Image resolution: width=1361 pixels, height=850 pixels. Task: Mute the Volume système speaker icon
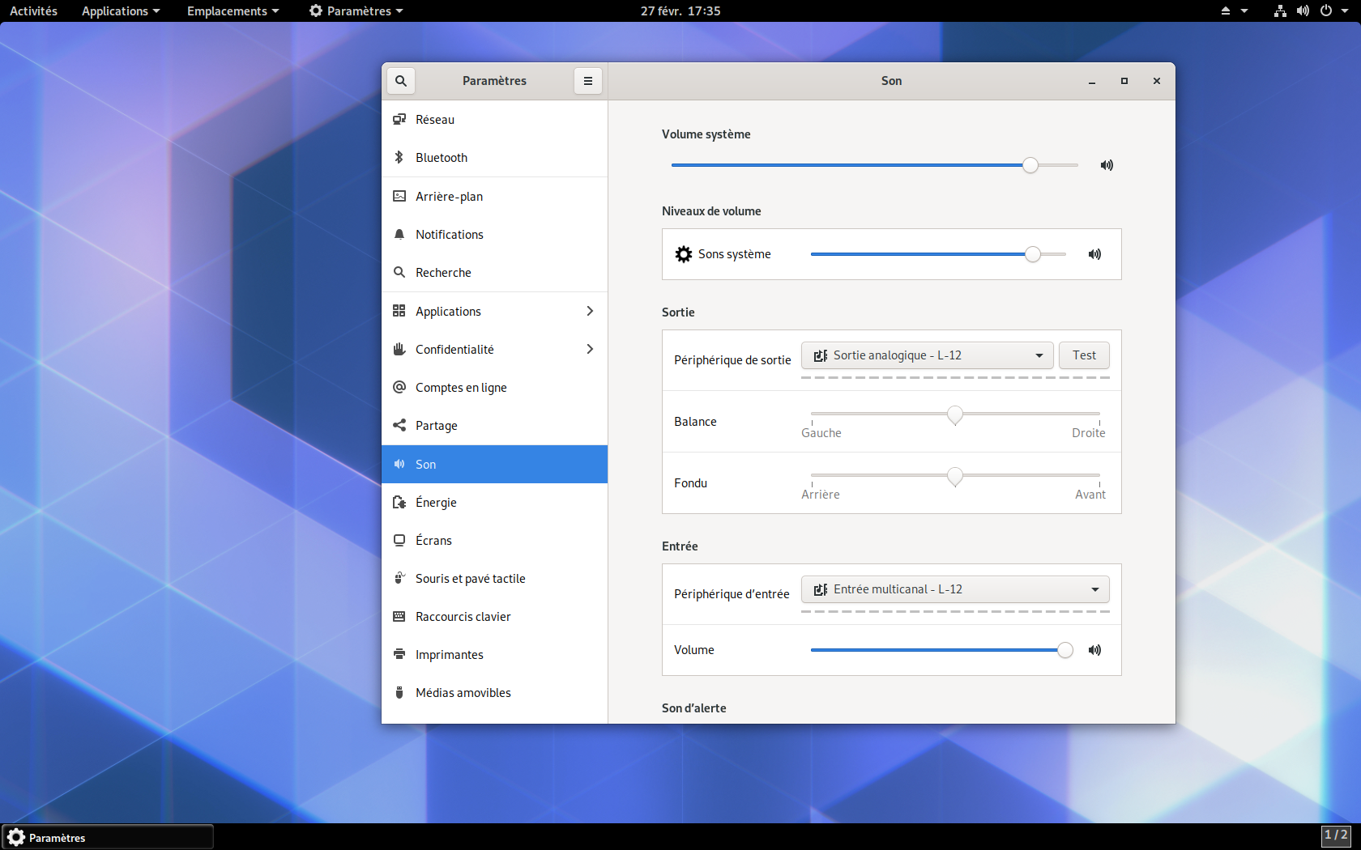[1107, 165]
